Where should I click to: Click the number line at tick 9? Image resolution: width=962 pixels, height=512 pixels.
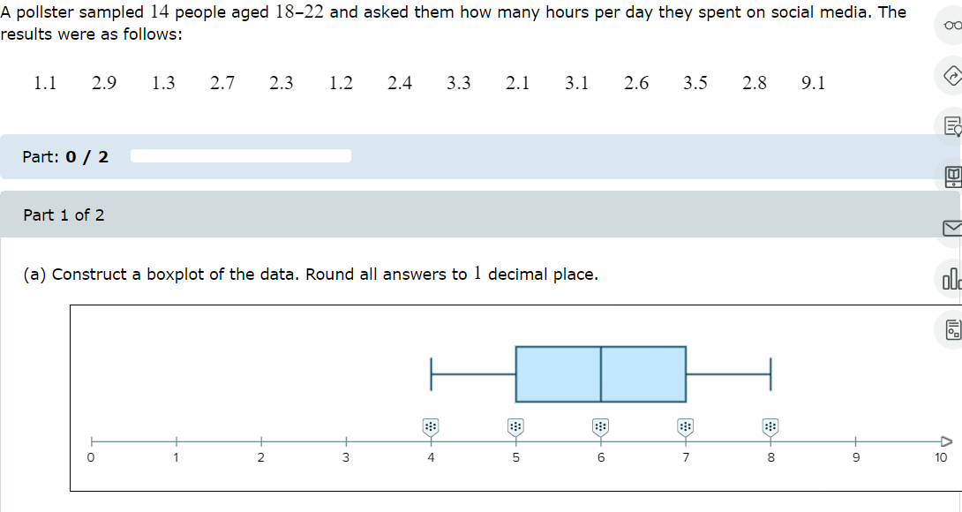pyautogui.click(x=855, y=441)
